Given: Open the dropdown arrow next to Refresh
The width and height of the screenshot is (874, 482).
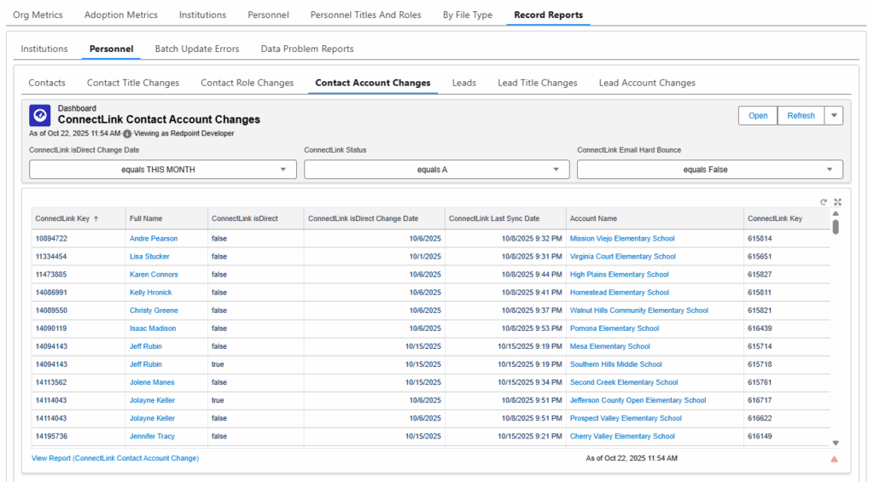Looking at the screenshot, I should coord(834,116).
